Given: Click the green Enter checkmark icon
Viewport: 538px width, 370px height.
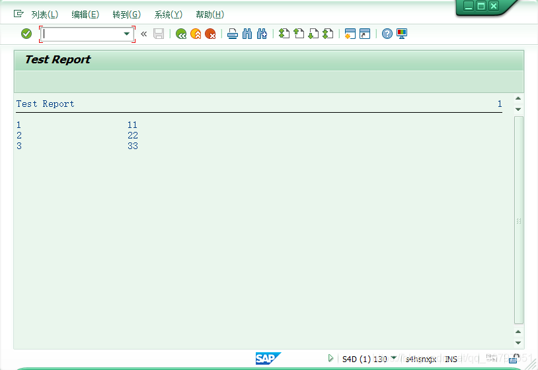Looking at the screenshot, I should tap(26, 34).
